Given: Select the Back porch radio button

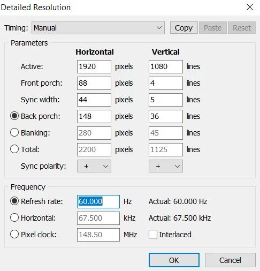Looking at the screenshot, I should (x=14, y=116).
